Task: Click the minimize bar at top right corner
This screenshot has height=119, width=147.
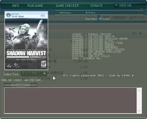Action: tap(142, 9)
